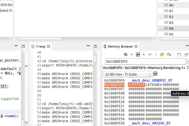Minimize the !!!way editor pane
This screenshot has width=189, height=126.
(x=88, y=46)
